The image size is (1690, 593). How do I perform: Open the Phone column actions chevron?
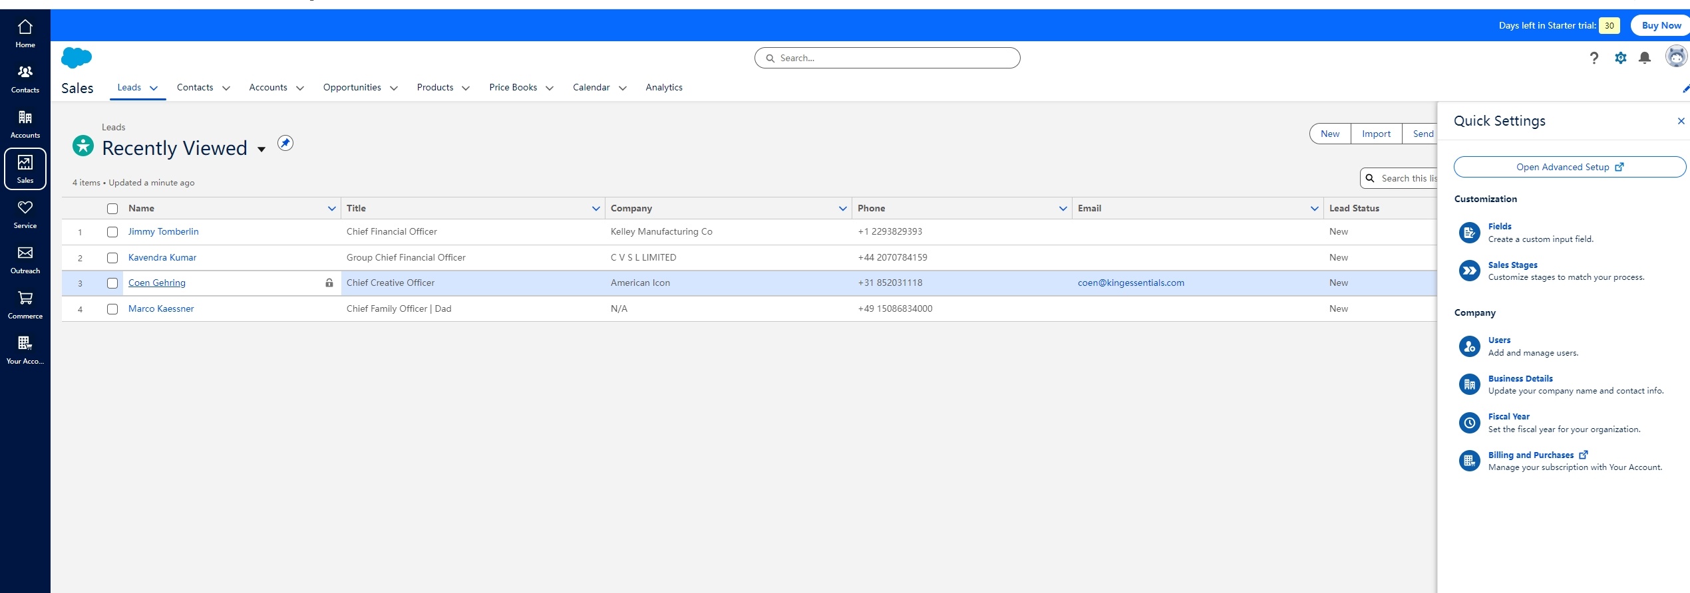[1063, 209]
